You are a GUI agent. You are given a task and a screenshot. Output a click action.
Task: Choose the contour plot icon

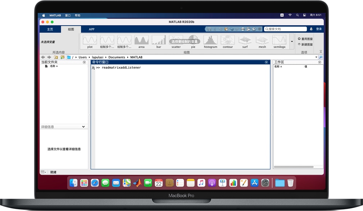click(x=227, y=40)
